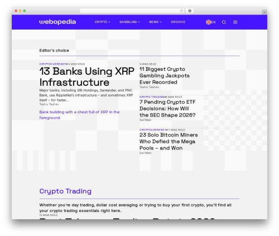
Task: Click the browser address bar
Action: click(x=132, y=11)
